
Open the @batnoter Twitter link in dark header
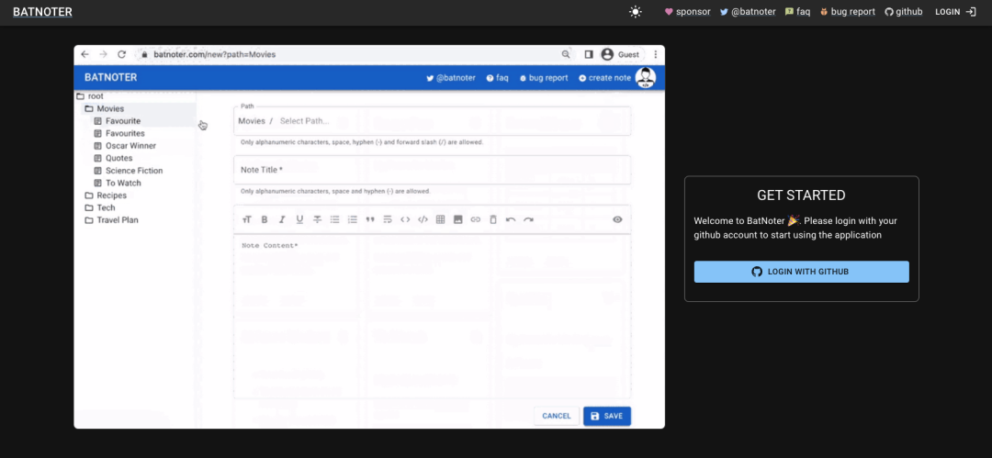pyautogui.click(x=748, y=11)
